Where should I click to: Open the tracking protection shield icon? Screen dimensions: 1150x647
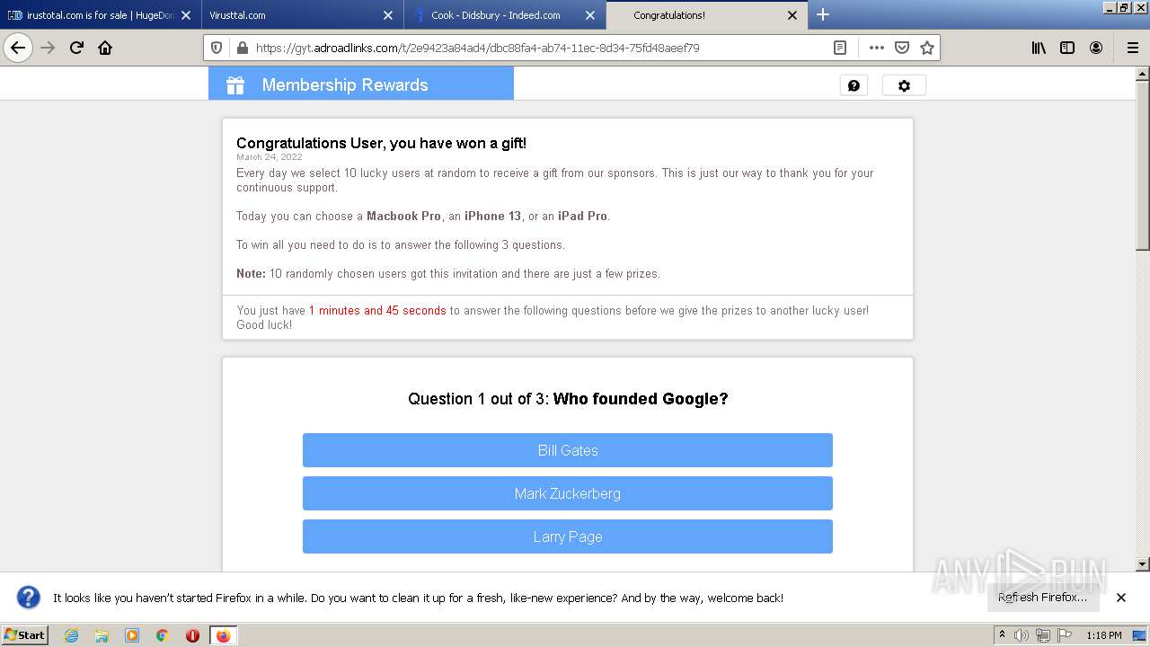tap(217, 48)
